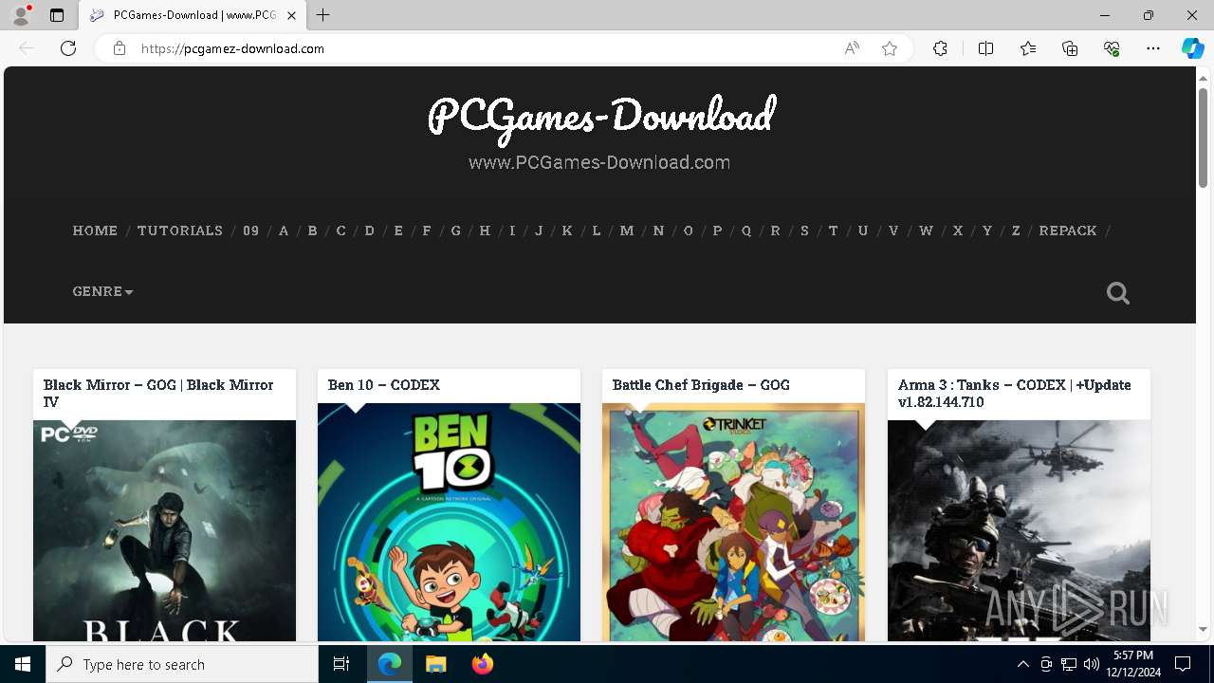The height and width of the screenshot is (683, 1214).
Task: Add this page to favorites star
Action: click(x=890, y=48)
